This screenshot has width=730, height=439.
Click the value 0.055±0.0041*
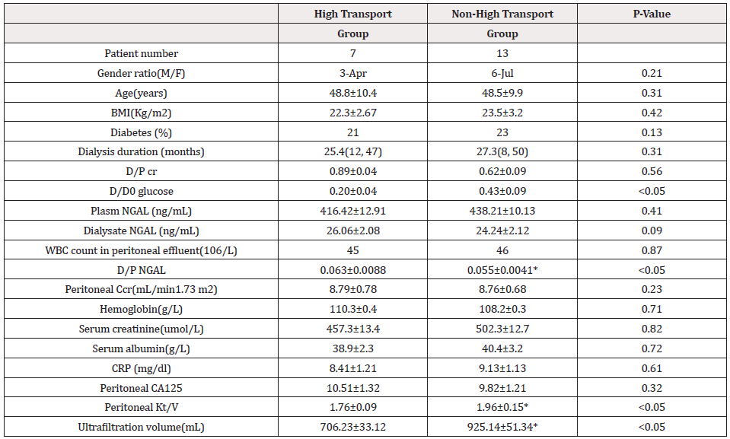point(502,269)
